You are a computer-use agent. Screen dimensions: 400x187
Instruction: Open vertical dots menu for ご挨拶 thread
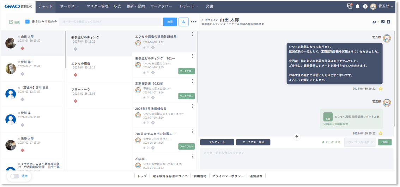point(193,156)
